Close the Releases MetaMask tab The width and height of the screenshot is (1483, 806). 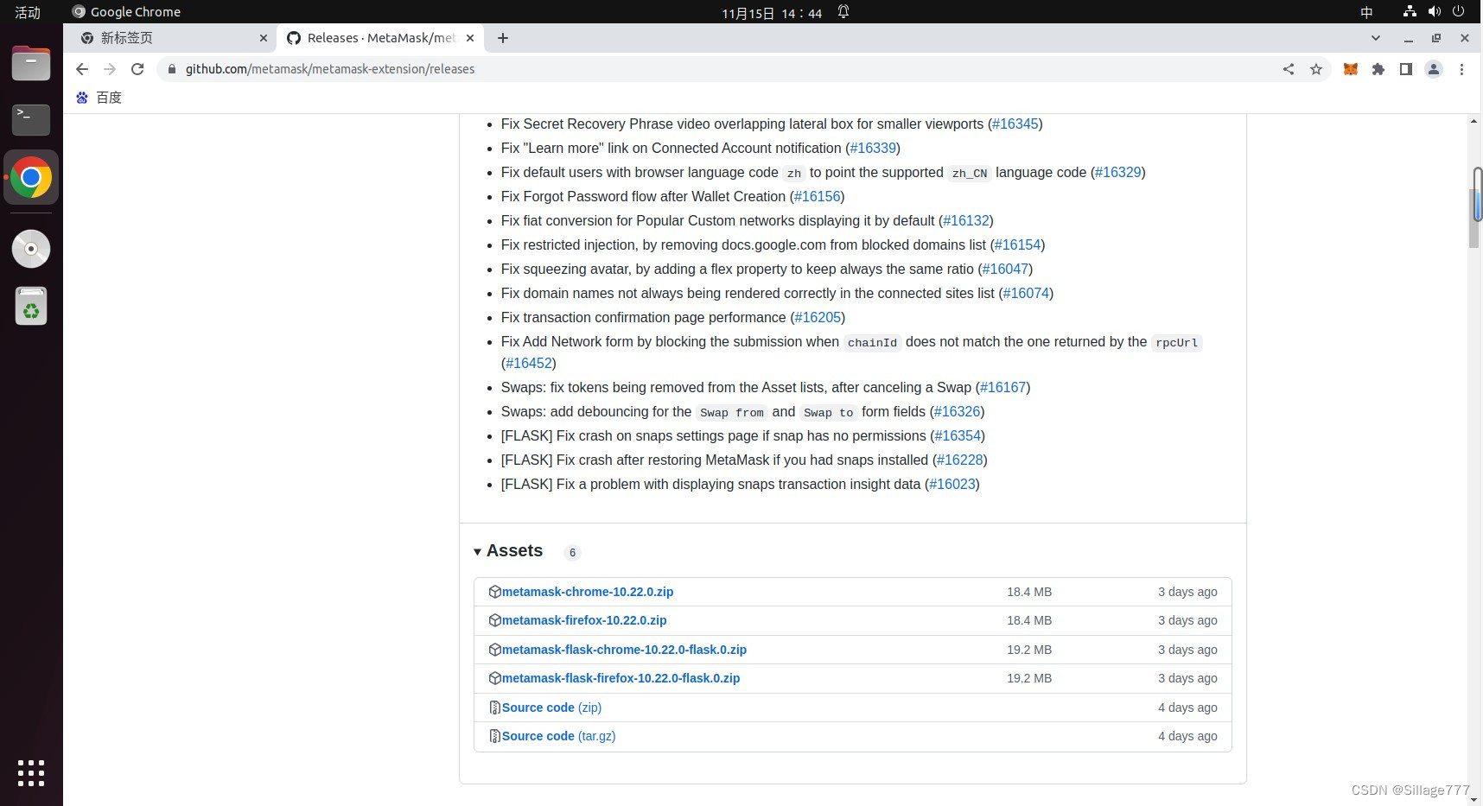point(470,38)
